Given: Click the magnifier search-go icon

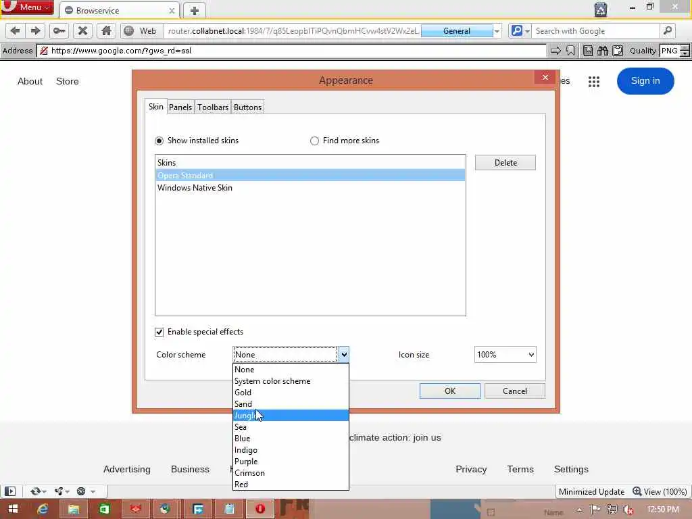Looking at the screenshot, I should coord(667,31).
